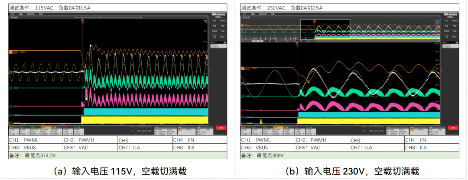Image resolution: width=468 pixels, height=180 pixels.
Task: Click the Callout button in 230VAC scope
Action: pos(455,21)
